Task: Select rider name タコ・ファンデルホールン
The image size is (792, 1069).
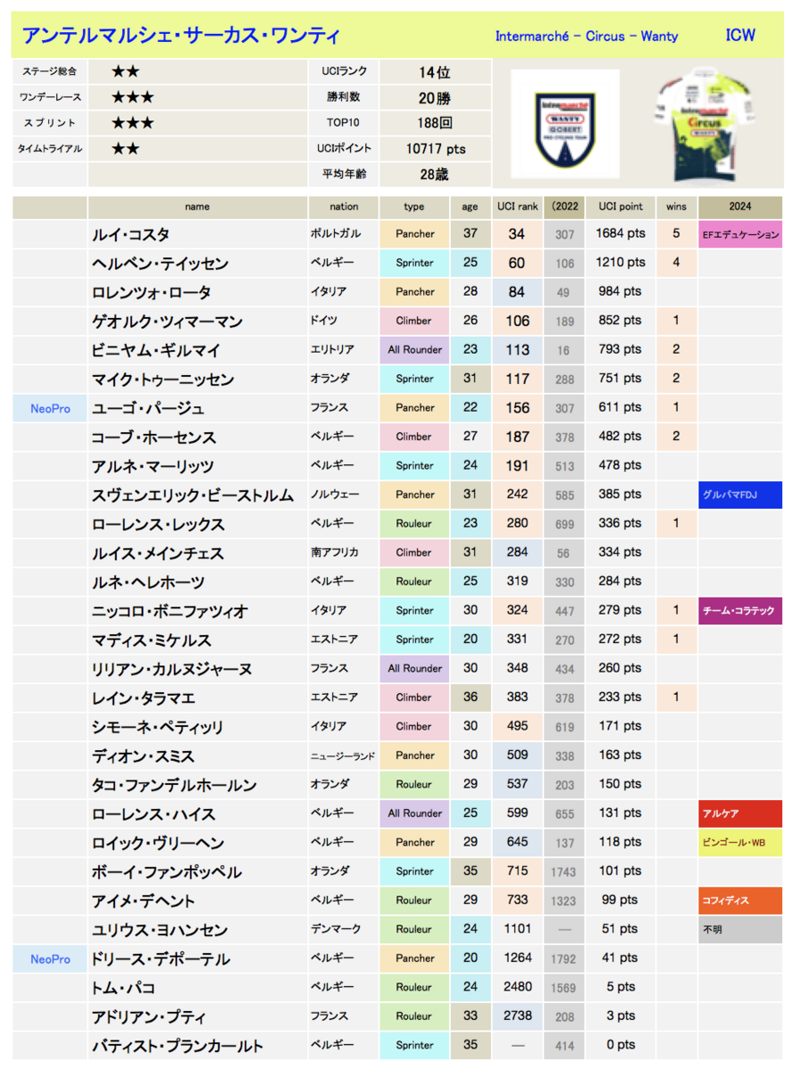Action: (174, 785)
